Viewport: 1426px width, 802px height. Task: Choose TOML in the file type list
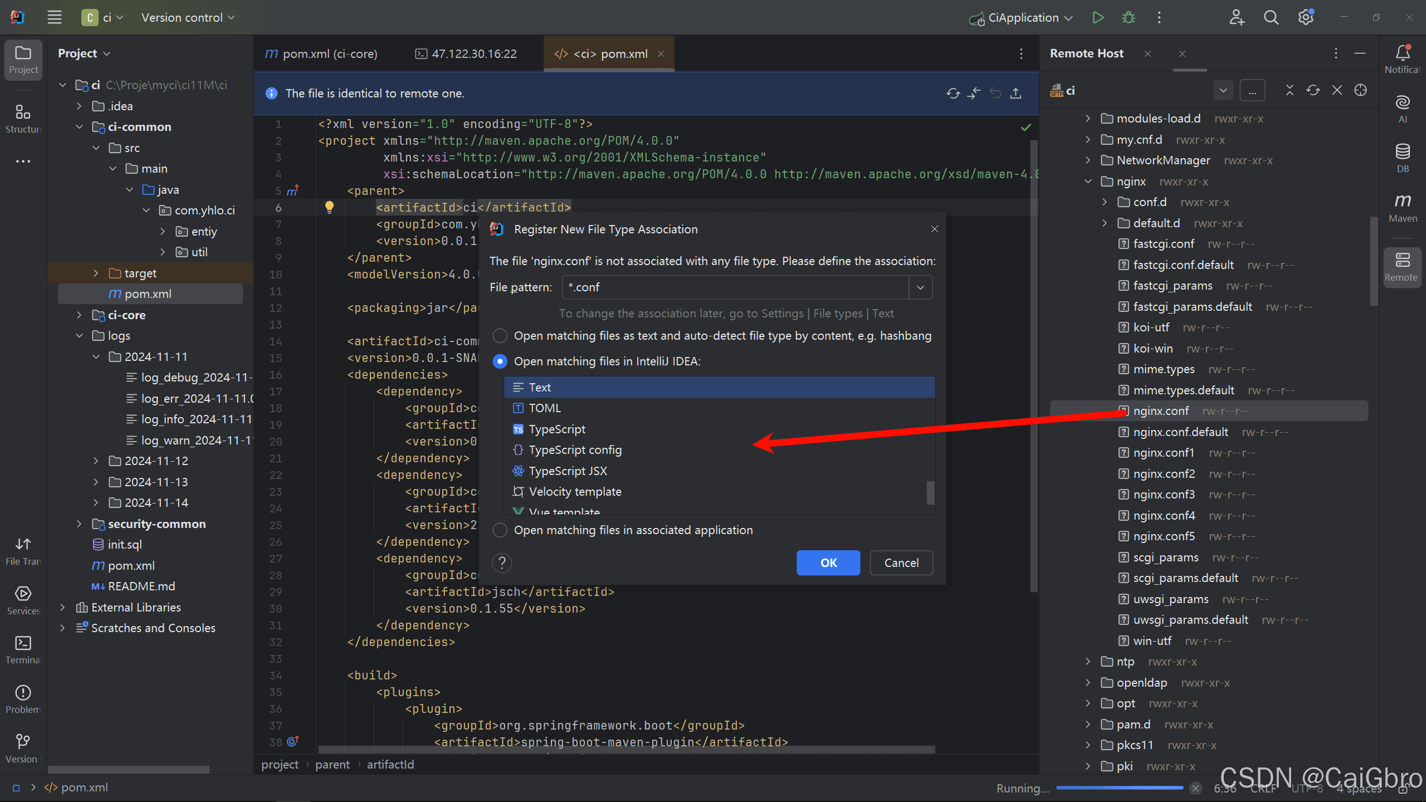[720, 408]
